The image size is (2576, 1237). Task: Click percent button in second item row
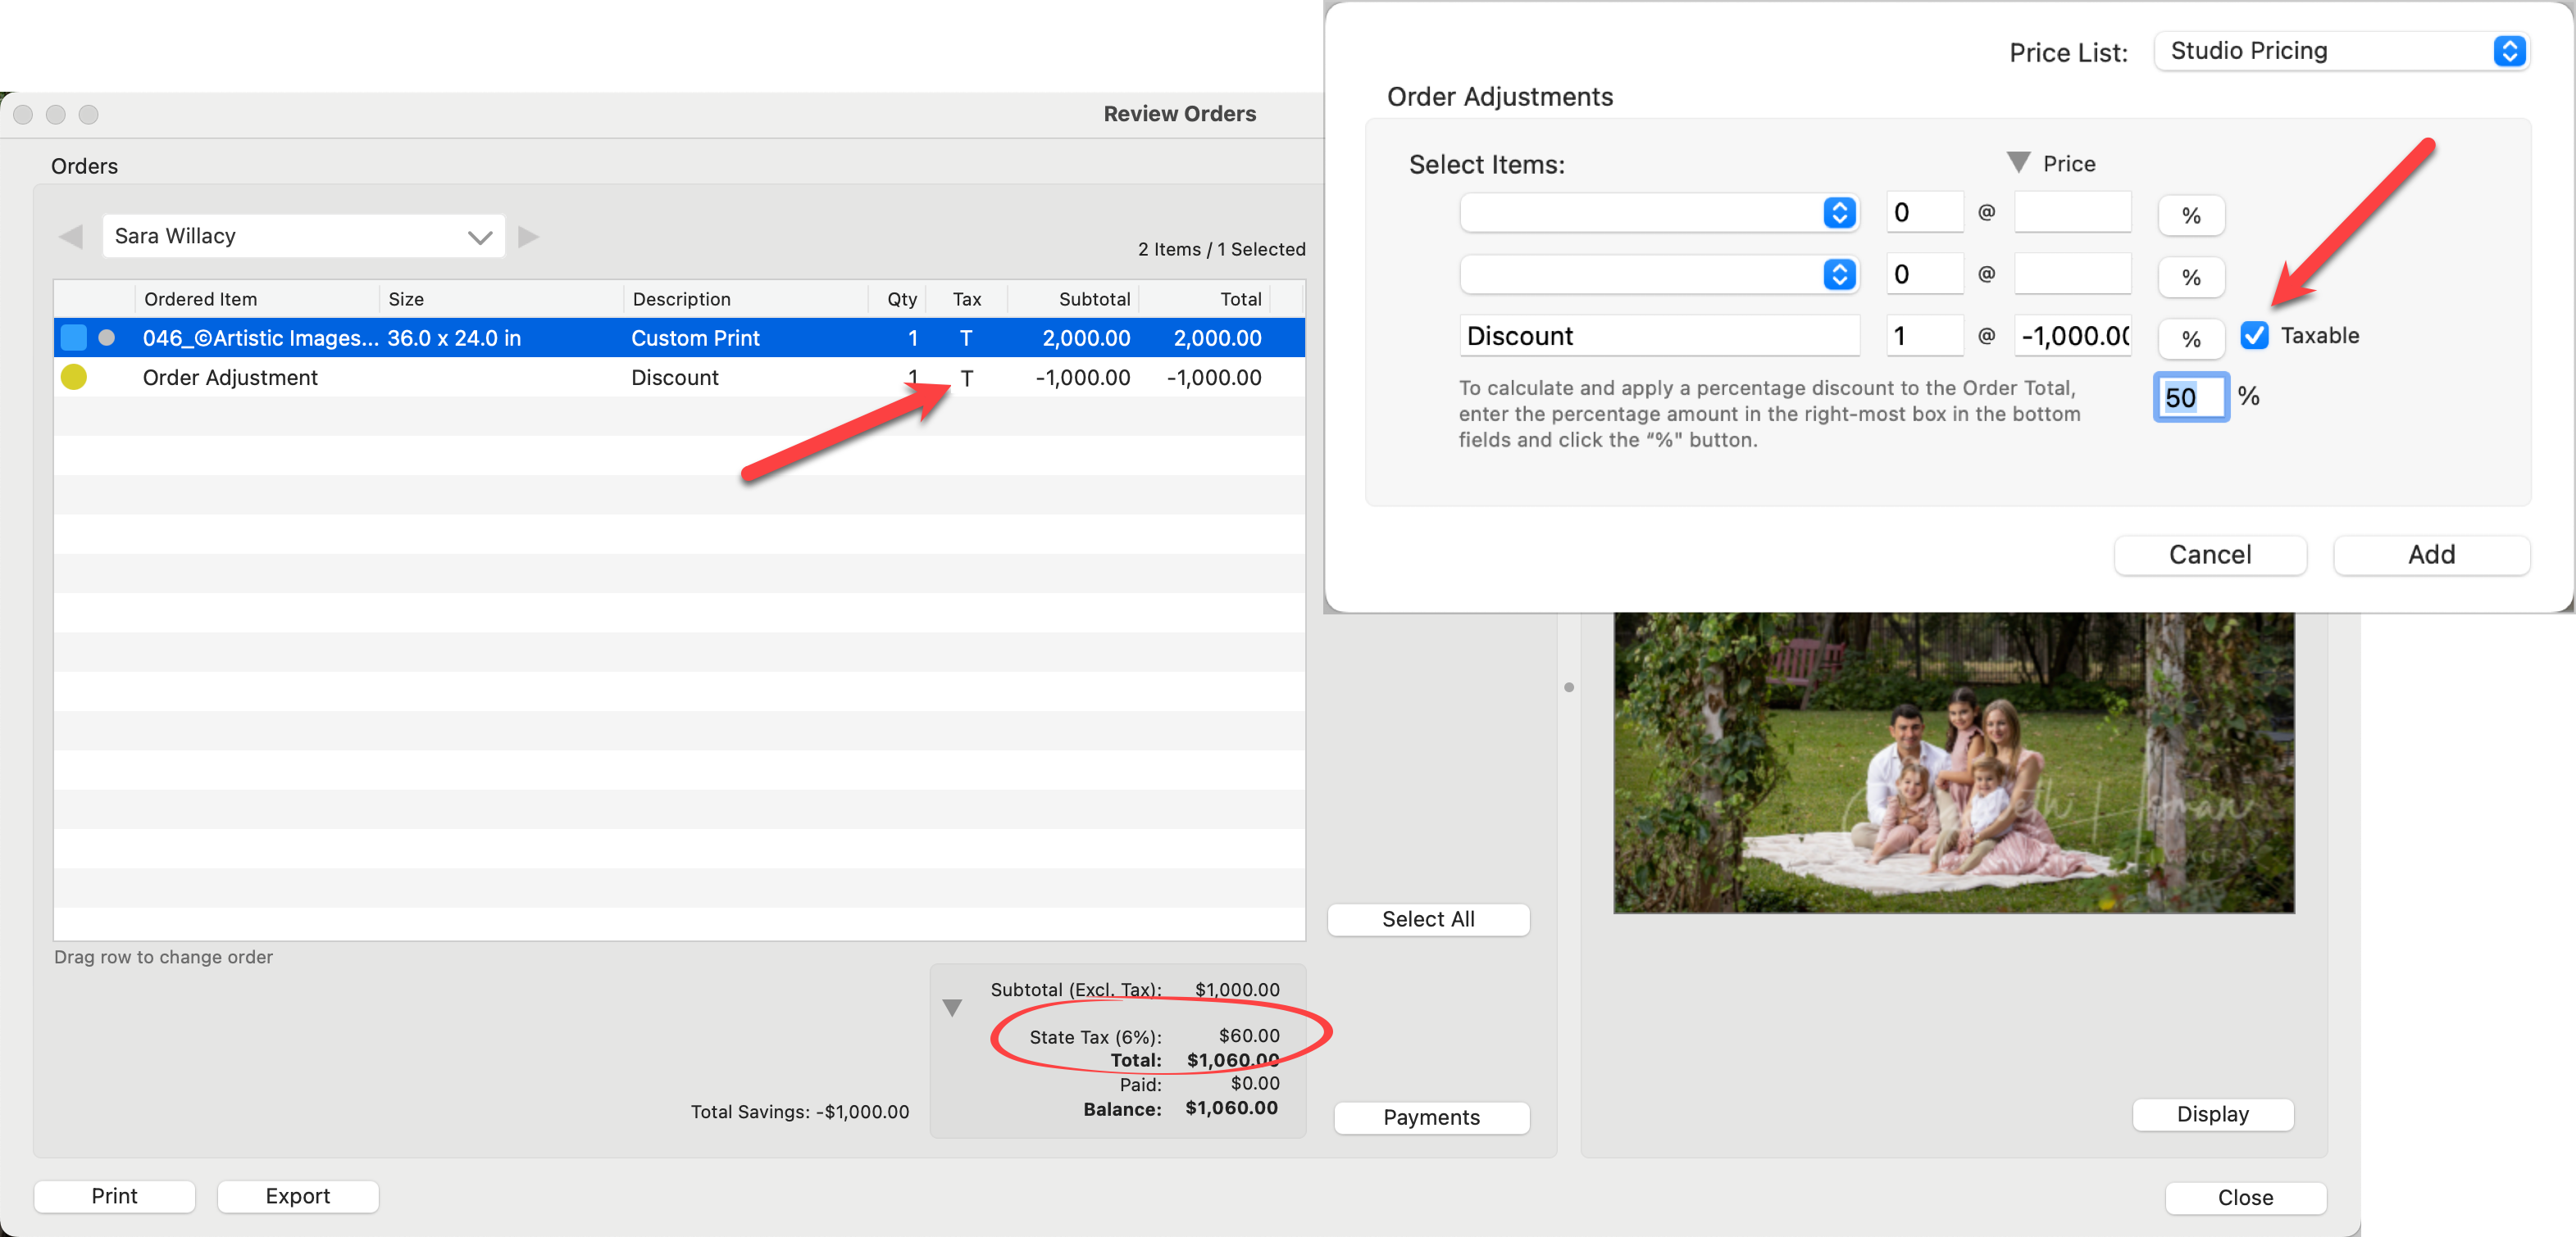coord(2190,278)
